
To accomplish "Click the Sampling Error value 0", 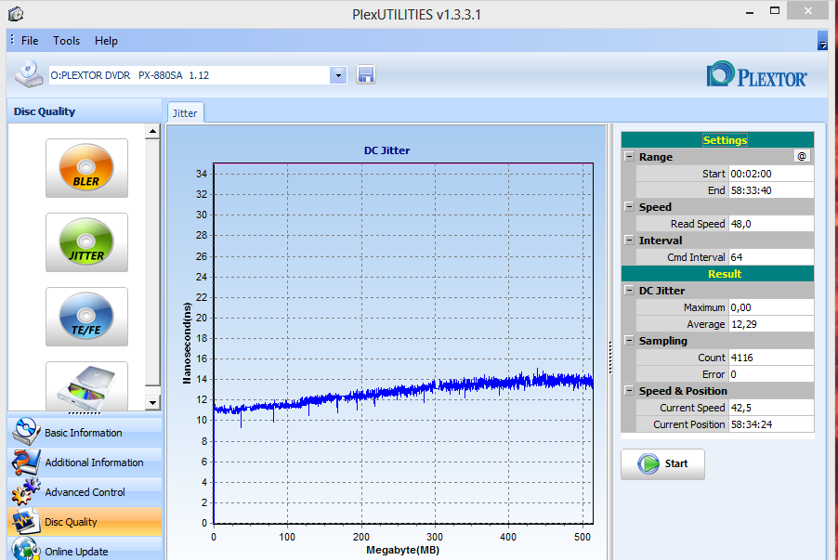I will pyautogui.click(x=771, y=374).
